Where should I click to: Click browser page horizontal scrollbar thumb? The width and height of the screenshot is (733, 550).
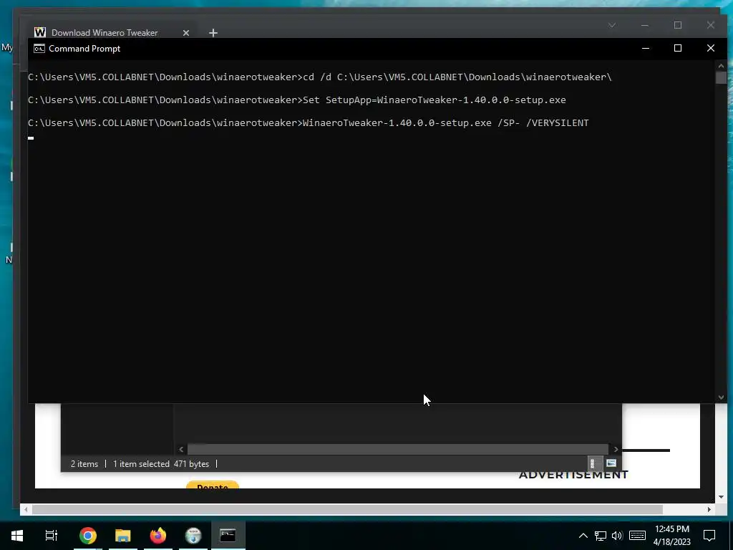tap(347, 509)
